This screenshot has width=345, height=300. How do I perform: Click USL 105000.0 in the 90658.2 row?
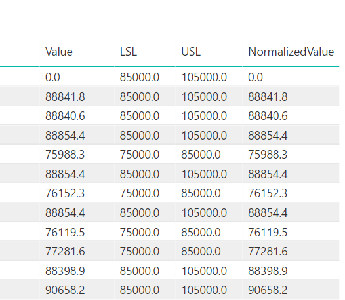tap(204, 290)
